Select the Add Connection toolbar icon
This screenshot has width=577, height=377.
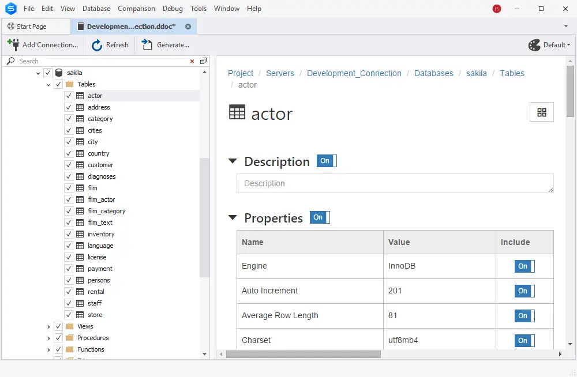point(13,44)
